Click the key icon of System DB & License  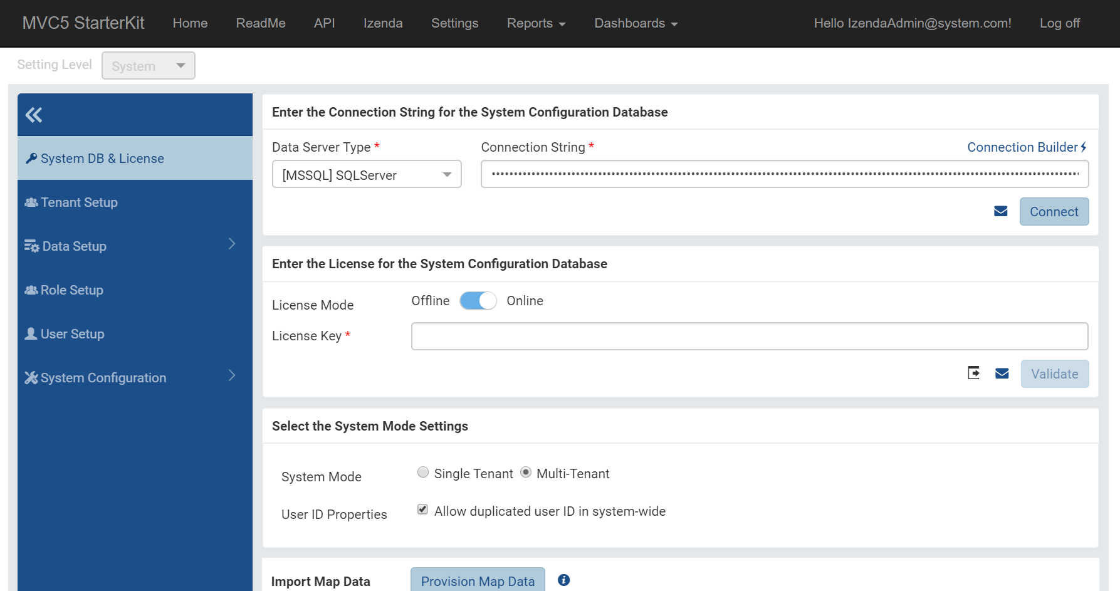coord(31,158)
